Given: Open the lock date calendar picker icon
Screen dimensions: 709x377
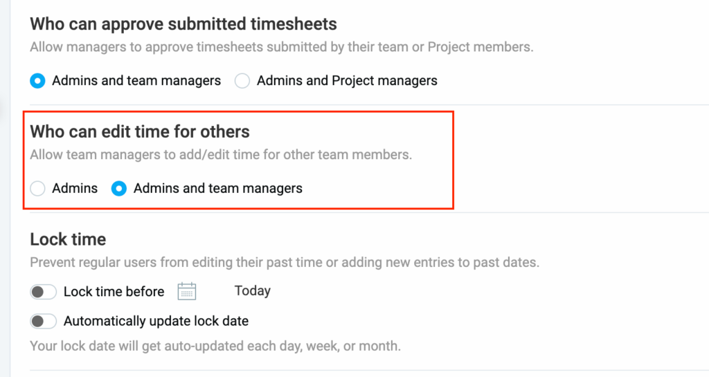Looking at the screenshot, I should click(x=187, y=291).
